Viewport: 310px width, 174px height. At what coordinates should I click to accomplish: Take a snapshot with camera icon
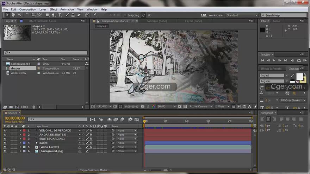click(x=143, y=107)
